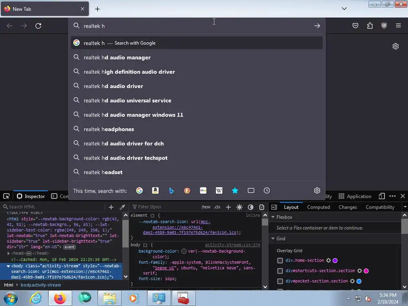The image size is (408, 306).
Task: Highlight div#pocket-section.section node target icon
Action: 352,281
